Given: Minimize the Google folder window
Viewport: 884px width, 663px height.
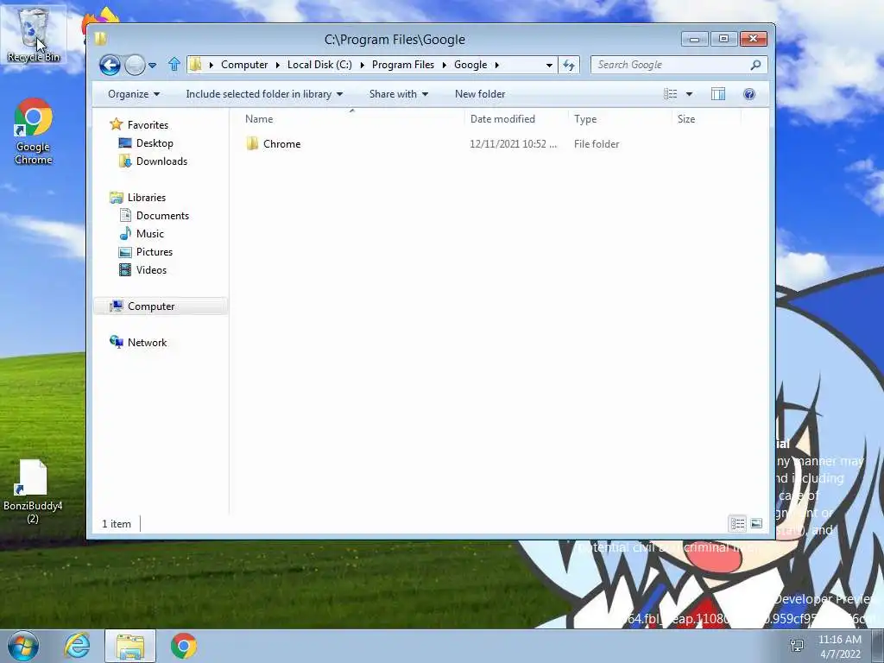Looking at the screenshot, I should point(695,39).
